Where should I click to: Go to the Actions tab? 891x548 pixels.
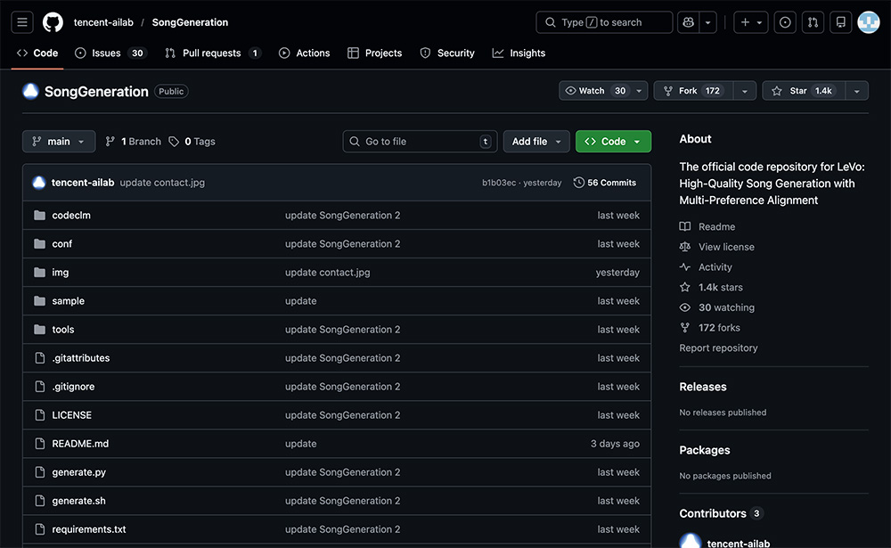[x=304, y=53]
